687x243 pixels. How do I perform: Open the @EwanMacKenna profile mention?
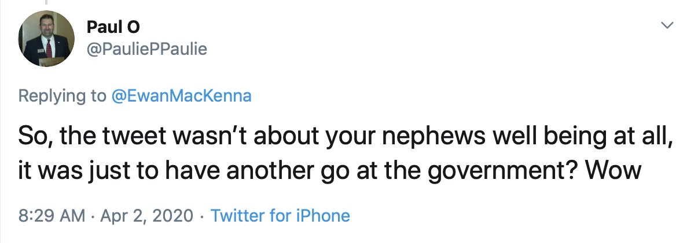click(181, 95)
